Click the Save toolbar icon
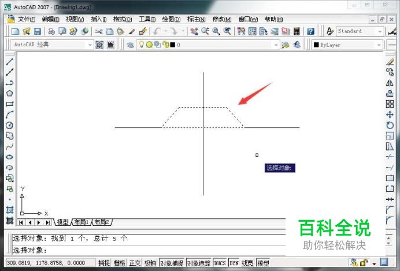The image size is (400, 271). (x=38, y=31)
